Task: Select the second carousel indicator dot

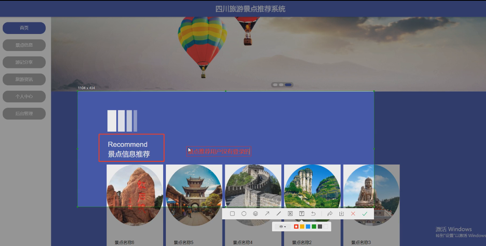Action: [281, 85]
